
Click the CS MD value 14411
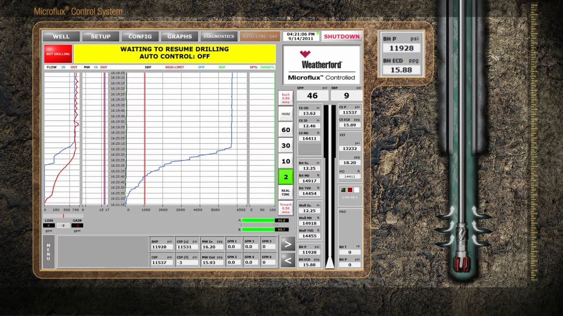coord(310,139)
